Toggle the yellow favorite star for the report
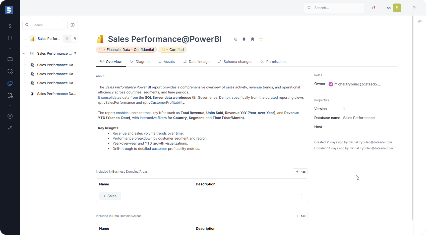 (x=261, y=39)
